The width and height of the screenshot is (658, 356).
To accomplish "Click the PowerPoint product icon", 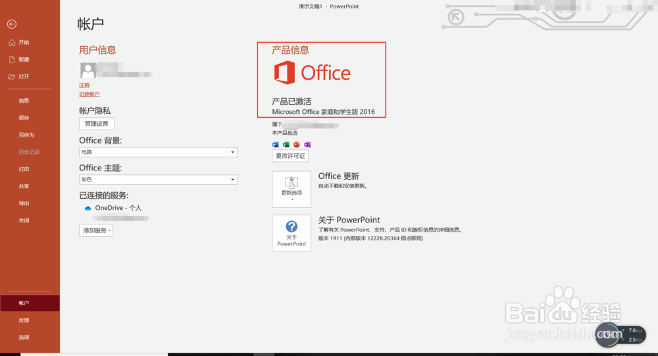I will [297, 144].
